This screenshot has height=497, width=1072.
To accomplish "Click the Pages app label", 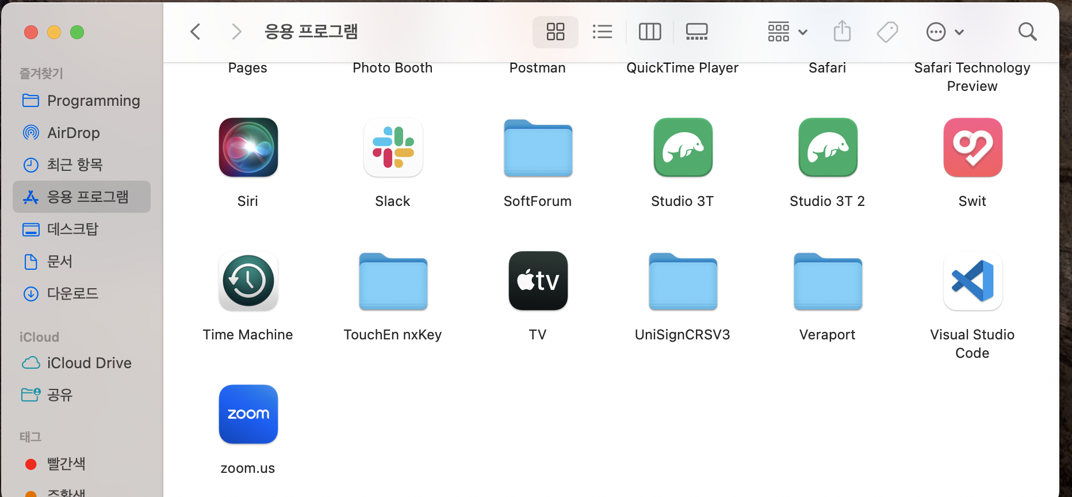I will (248, 68).
